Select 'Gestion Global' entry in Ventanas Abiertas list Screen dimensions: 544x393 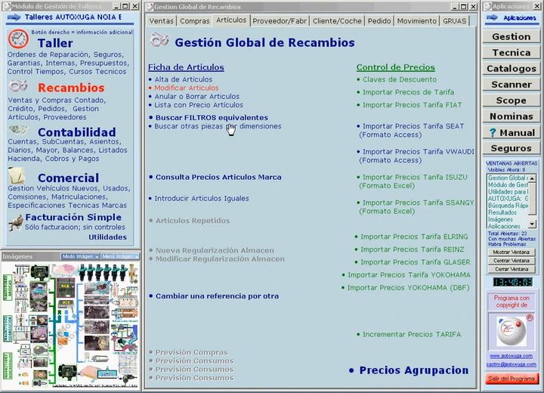507,178
